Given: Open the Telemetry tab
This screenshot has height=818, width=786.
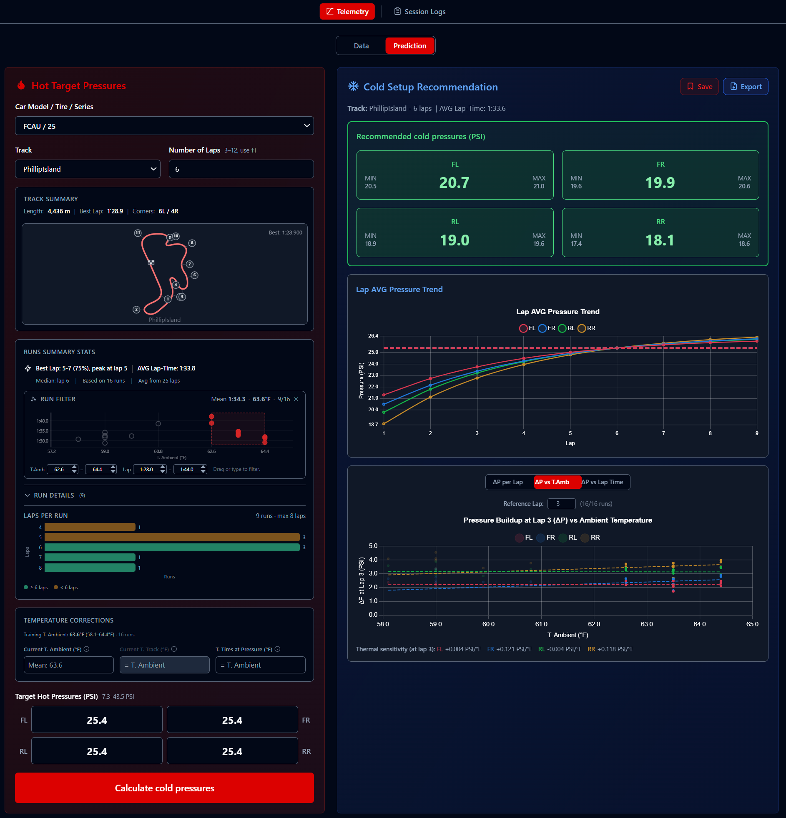Looking at the screenshot, I should pos(347,12).
